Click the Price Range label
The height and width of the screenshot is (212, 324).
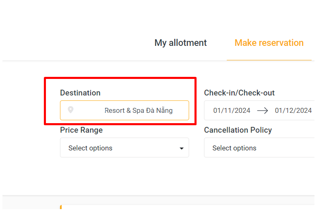coord(81,130)
